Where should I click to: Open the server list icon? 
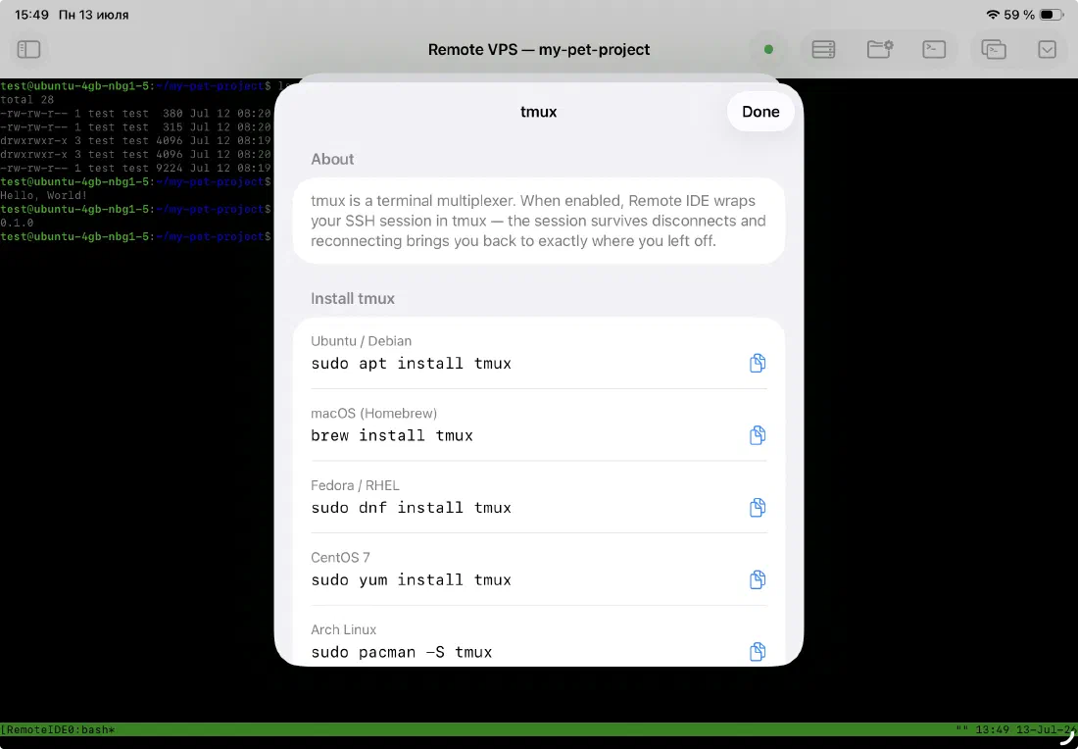(x=823, y=50)
